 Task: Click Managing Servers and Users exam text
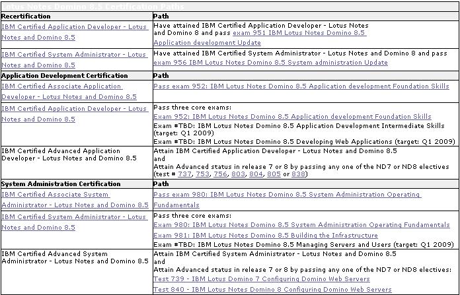(303, 244)
